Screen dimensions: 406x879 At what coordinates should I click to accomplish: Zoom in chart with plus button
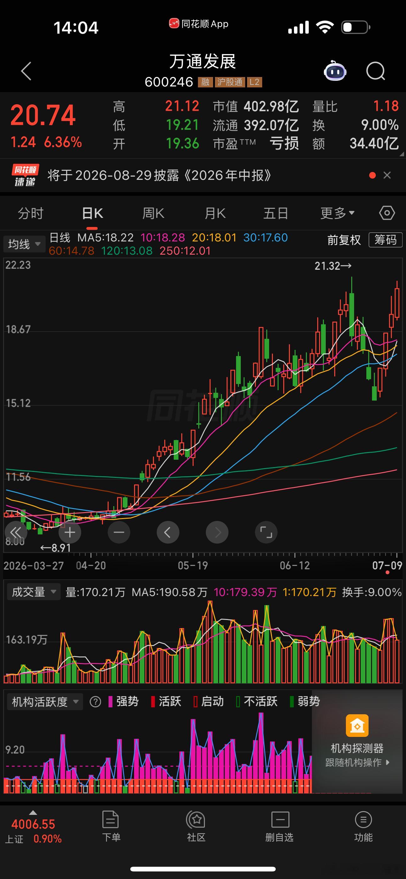tap(70, 532)
